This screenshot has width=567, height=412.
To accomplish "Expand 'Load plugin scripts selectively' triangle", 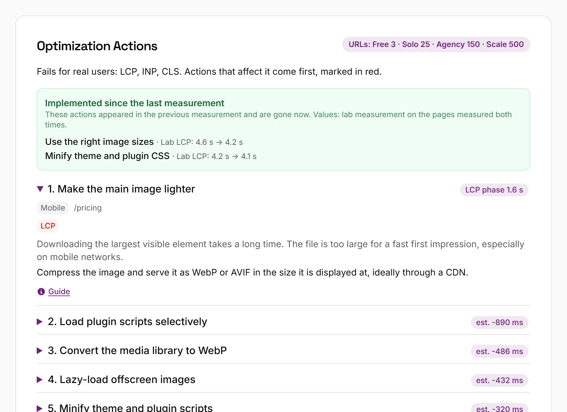I will pyautogui.click(x=40, y=322).
